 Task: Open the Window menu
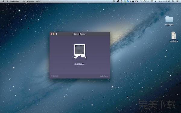point(30,1)
